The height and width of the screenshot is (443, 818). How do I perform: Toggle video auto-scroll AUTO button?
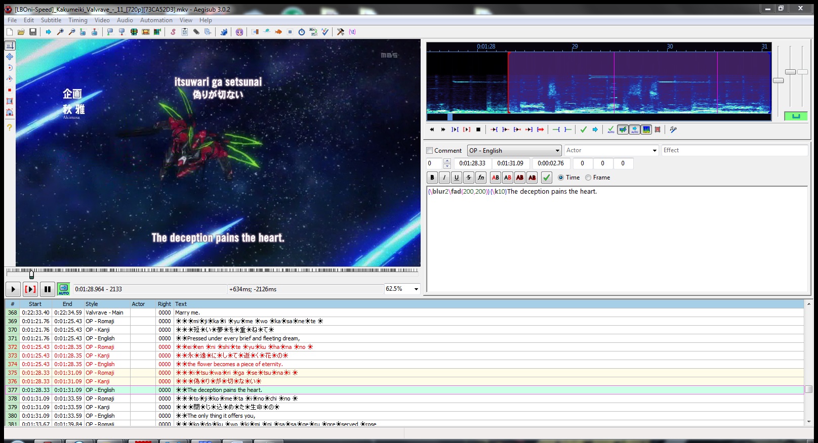[x=63, y=289]
